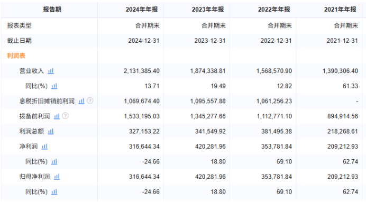Click the 利润表 section heading
Screen dimensions: 366x202
[16, 56]
